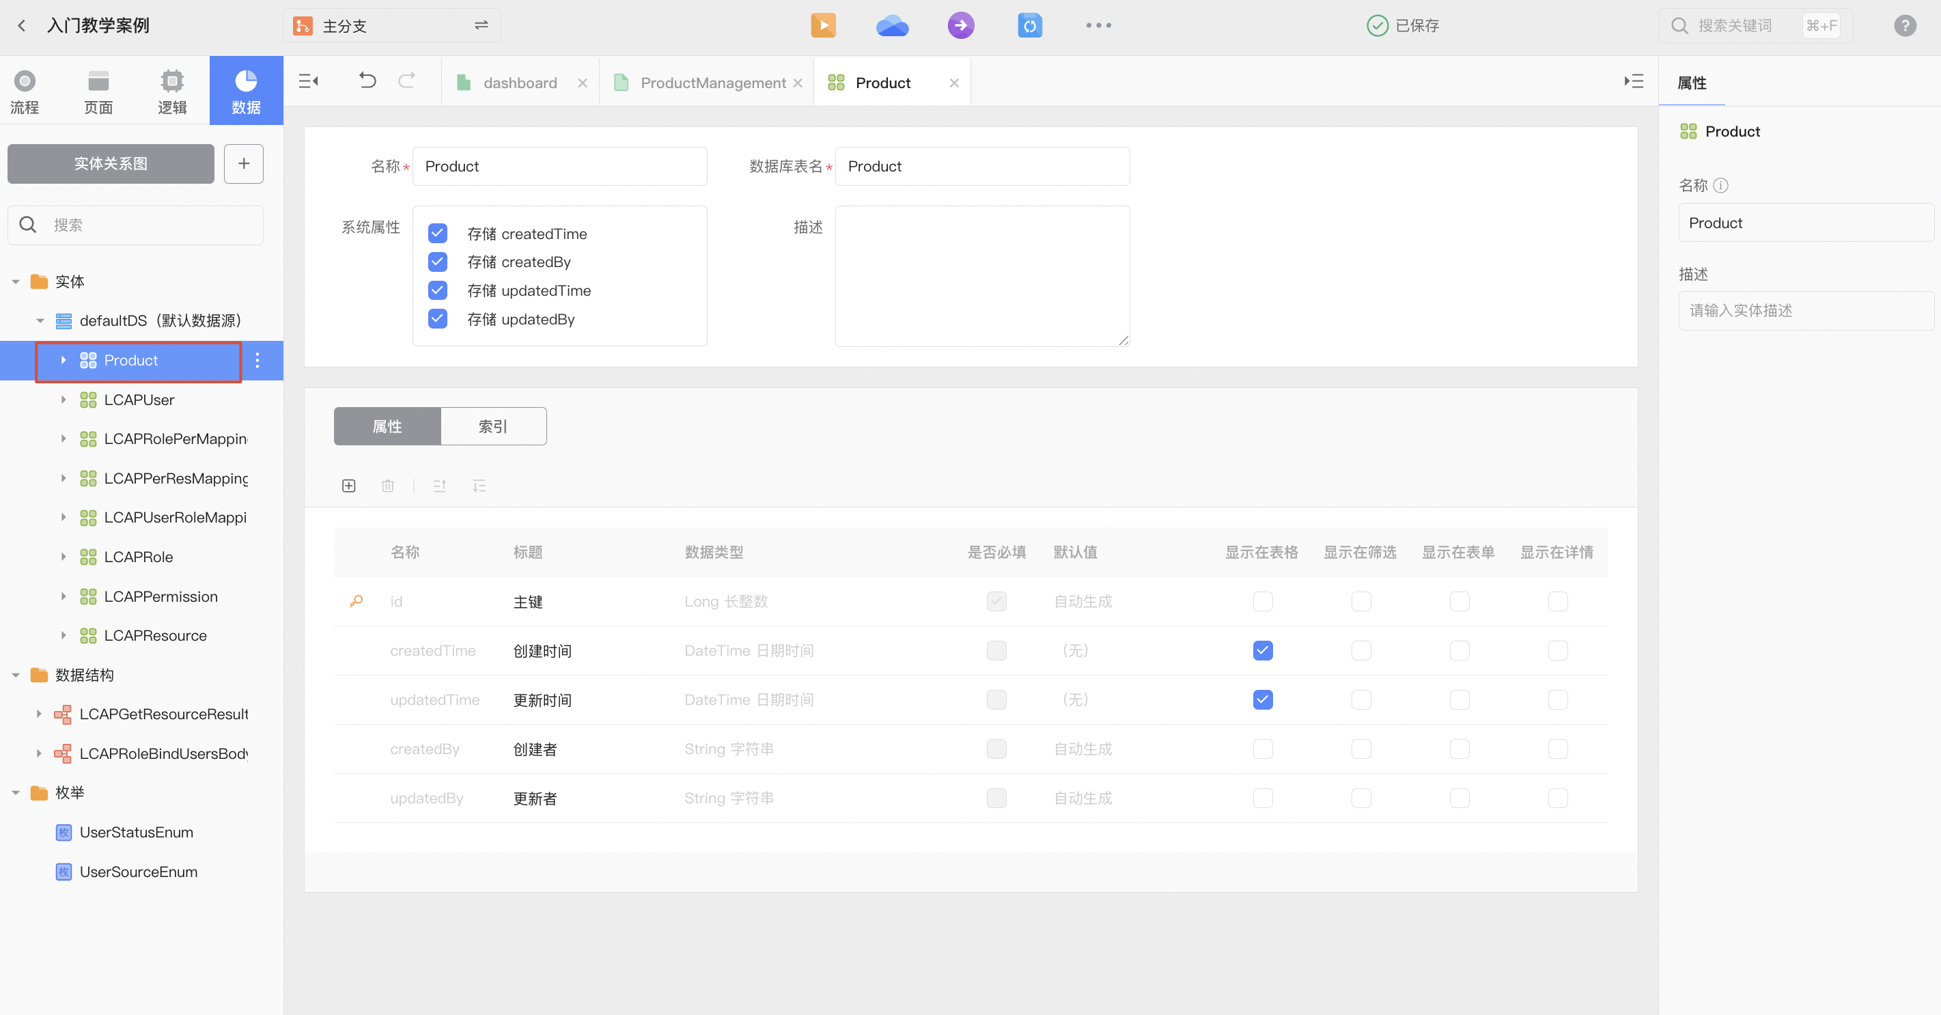Click the orange preview play icon
The height and width of the screenshot is (1015, 1941).
tap(823, 26)
